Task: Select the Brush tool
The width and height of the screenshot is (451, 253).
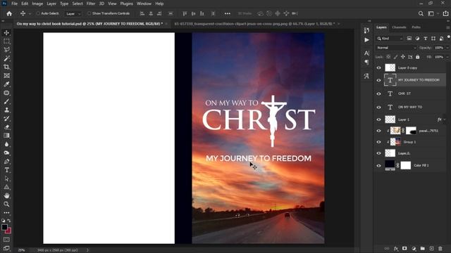Action: pos(6,101)
